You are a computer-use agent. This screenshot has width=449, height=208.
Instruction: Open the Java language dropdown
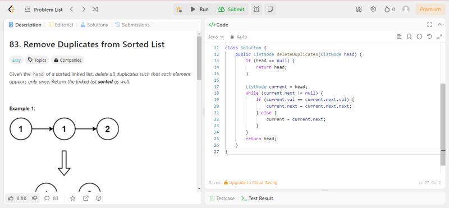point(216,37)
